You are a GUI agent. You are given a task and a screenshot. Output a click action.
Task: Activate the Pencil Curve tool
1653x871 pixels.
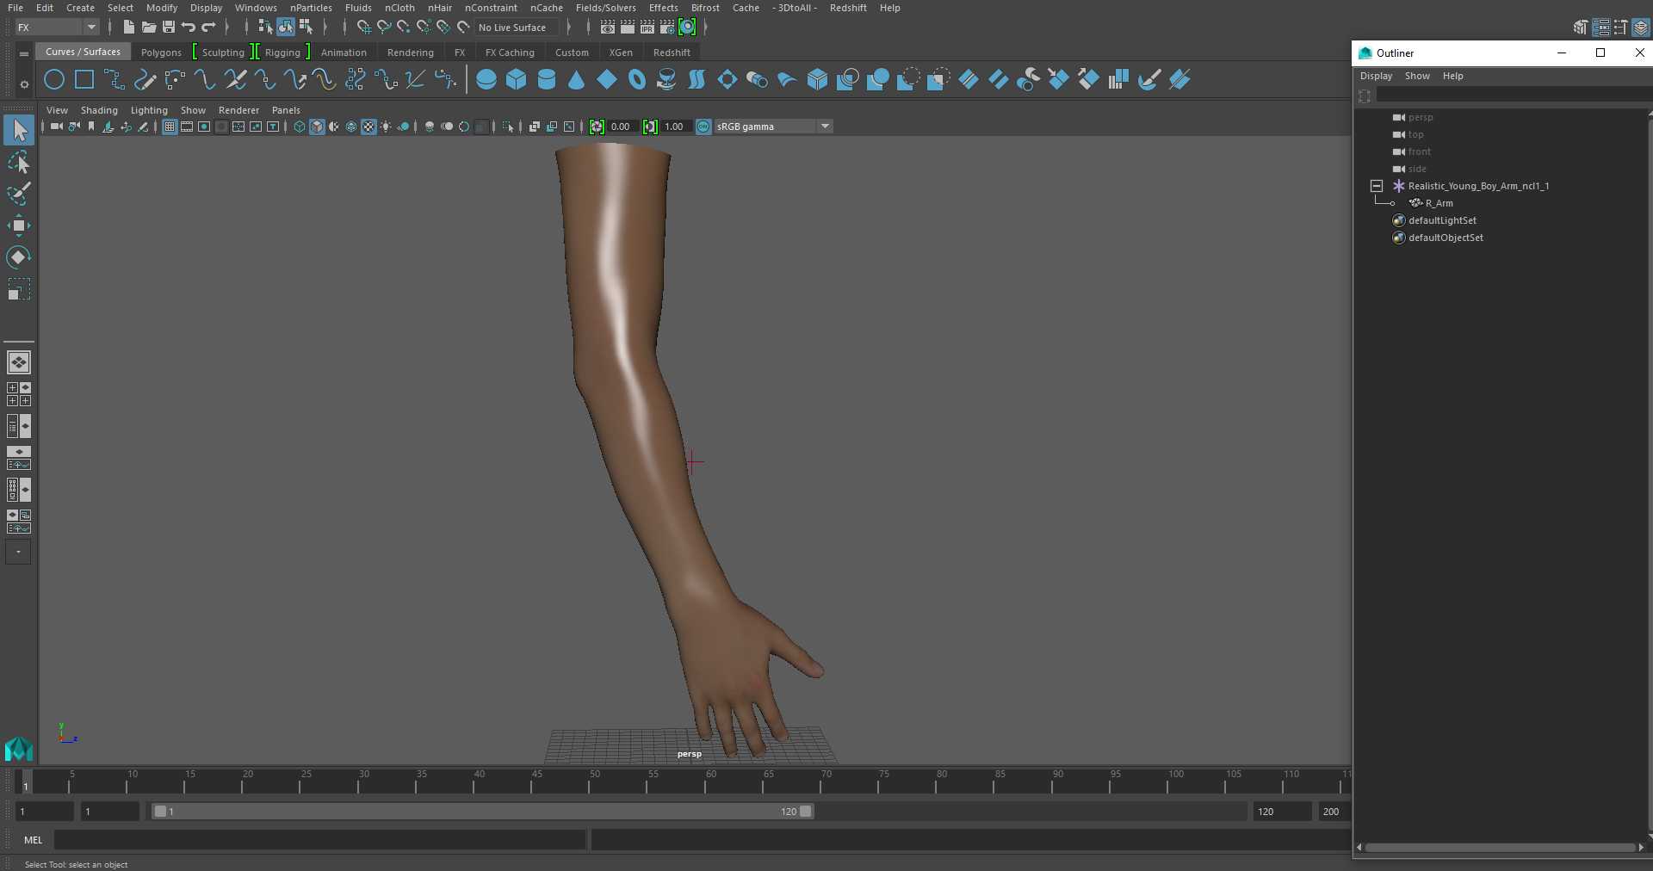145,80
